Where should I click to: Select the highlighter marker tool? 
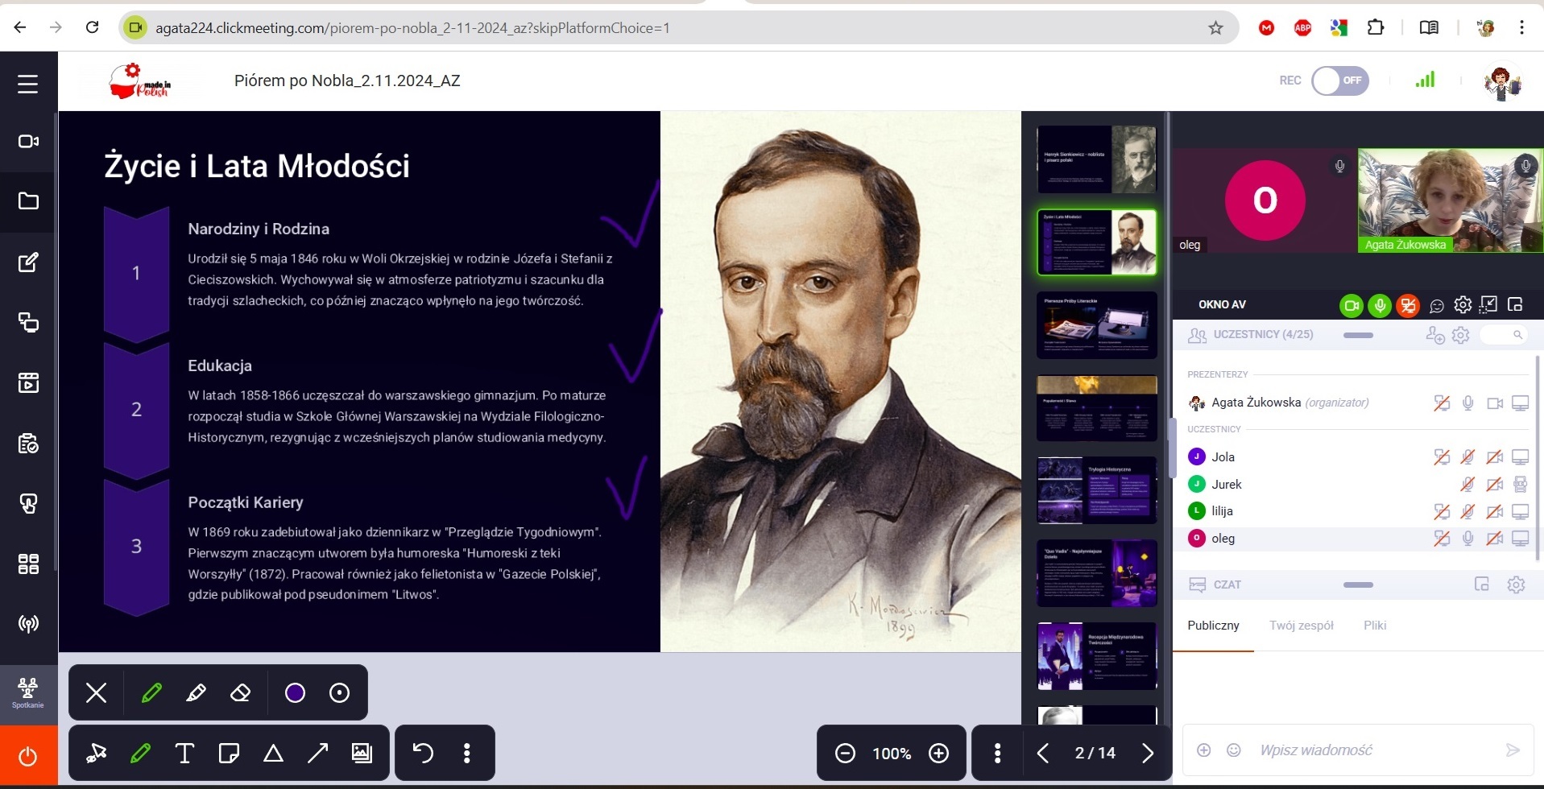point(196,693)
